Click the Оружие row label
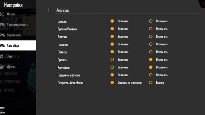The width and height of the screenshot is (205, 115). [62, 21]
